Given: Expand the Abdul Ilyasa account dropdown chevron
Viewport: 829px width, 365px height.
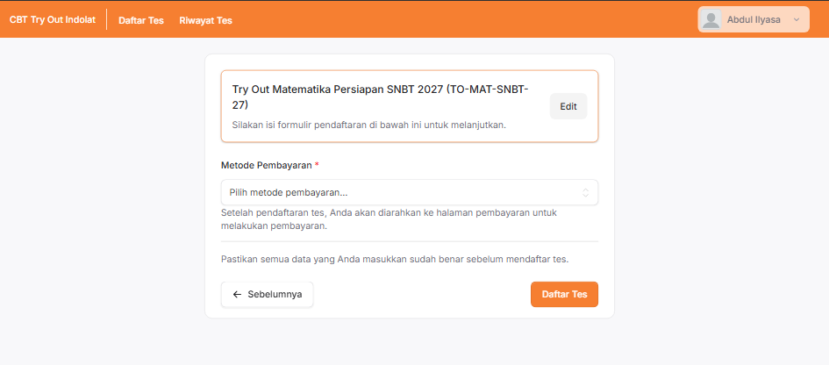Looking at the screenshot, I should pyautogui.click(x=797, y=19).
